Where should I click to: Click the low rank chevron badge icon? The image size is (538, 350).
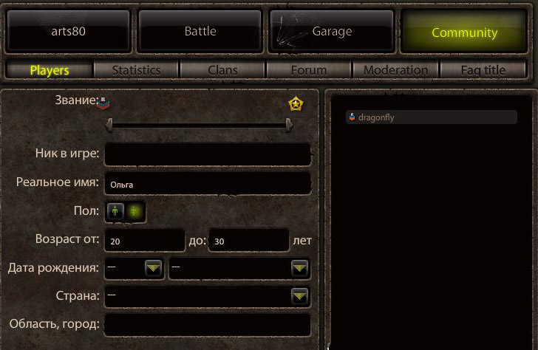pyautogui.click(x=103, y=102)
